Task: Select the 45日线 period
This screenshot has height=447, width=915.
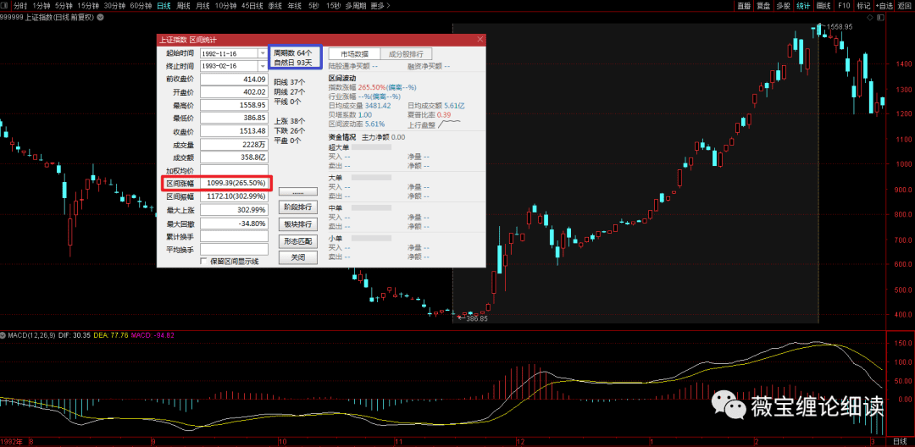Action: click(252, 6)
